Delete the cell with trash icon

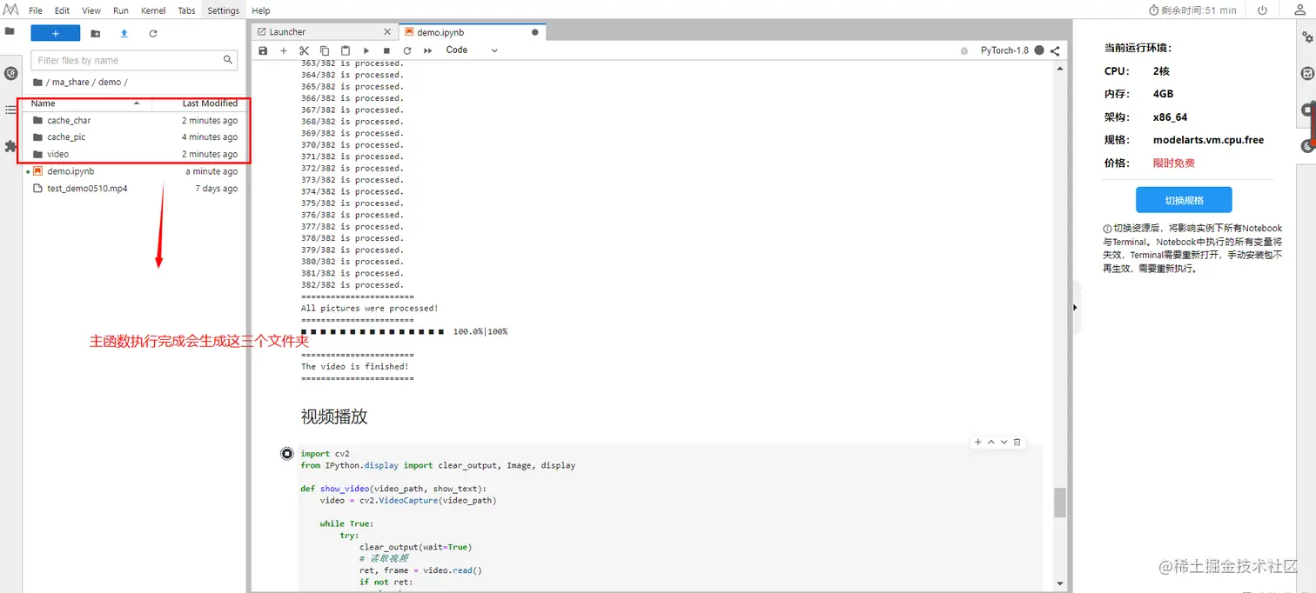coord(1017,442)
